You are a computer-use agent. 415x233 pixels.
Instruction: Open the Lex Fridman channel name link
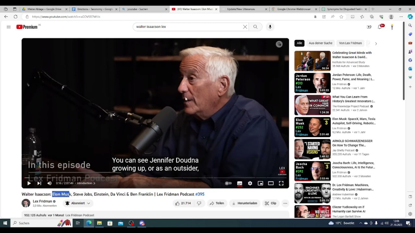tap(42, 201)
